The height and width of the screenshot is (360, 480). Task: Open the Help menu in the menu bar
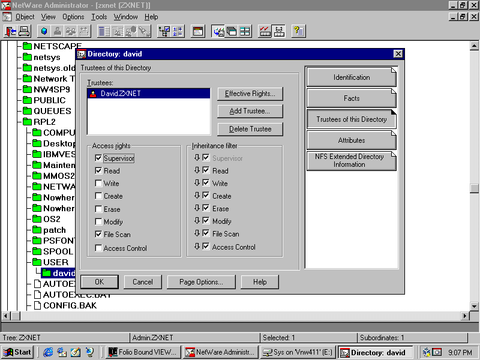[x=151, y=17]
